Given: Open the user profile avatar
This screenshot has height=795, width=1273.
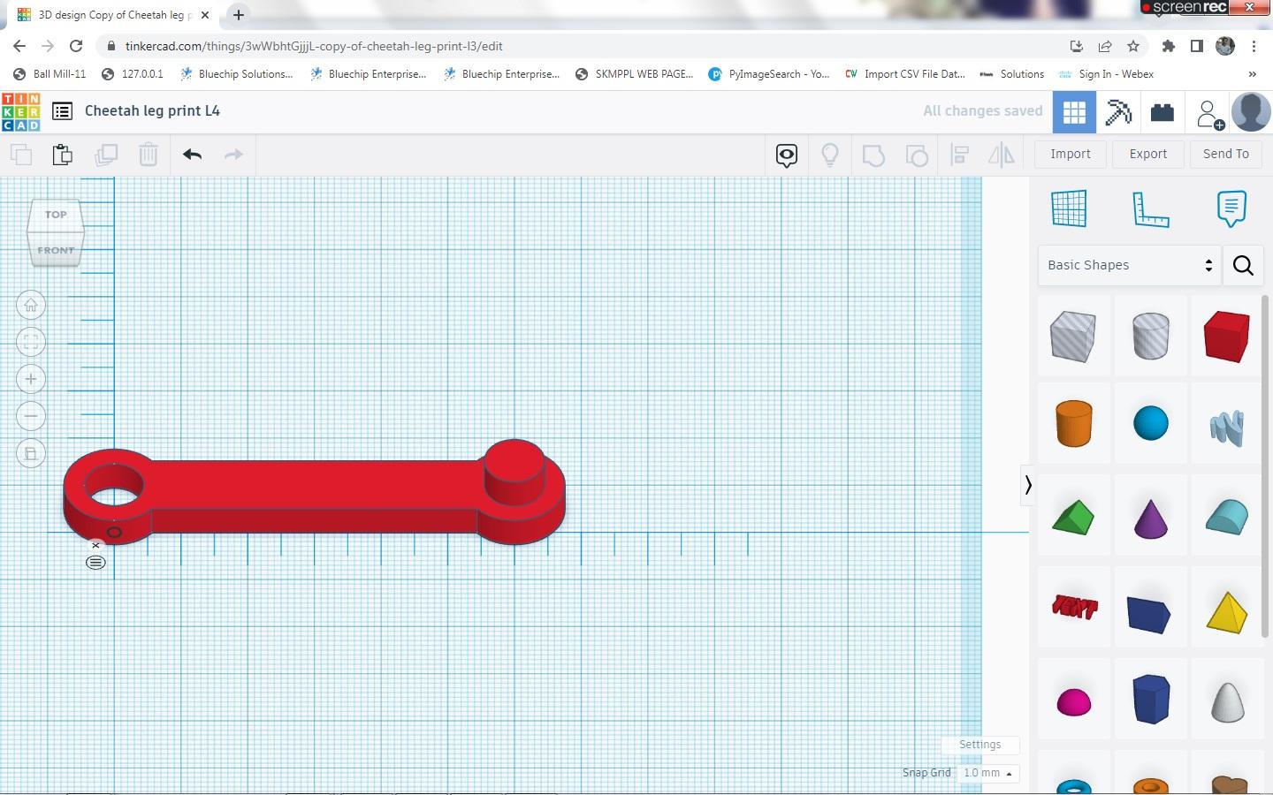Looking at the screenshot, I should click(x=1251, y=112).
